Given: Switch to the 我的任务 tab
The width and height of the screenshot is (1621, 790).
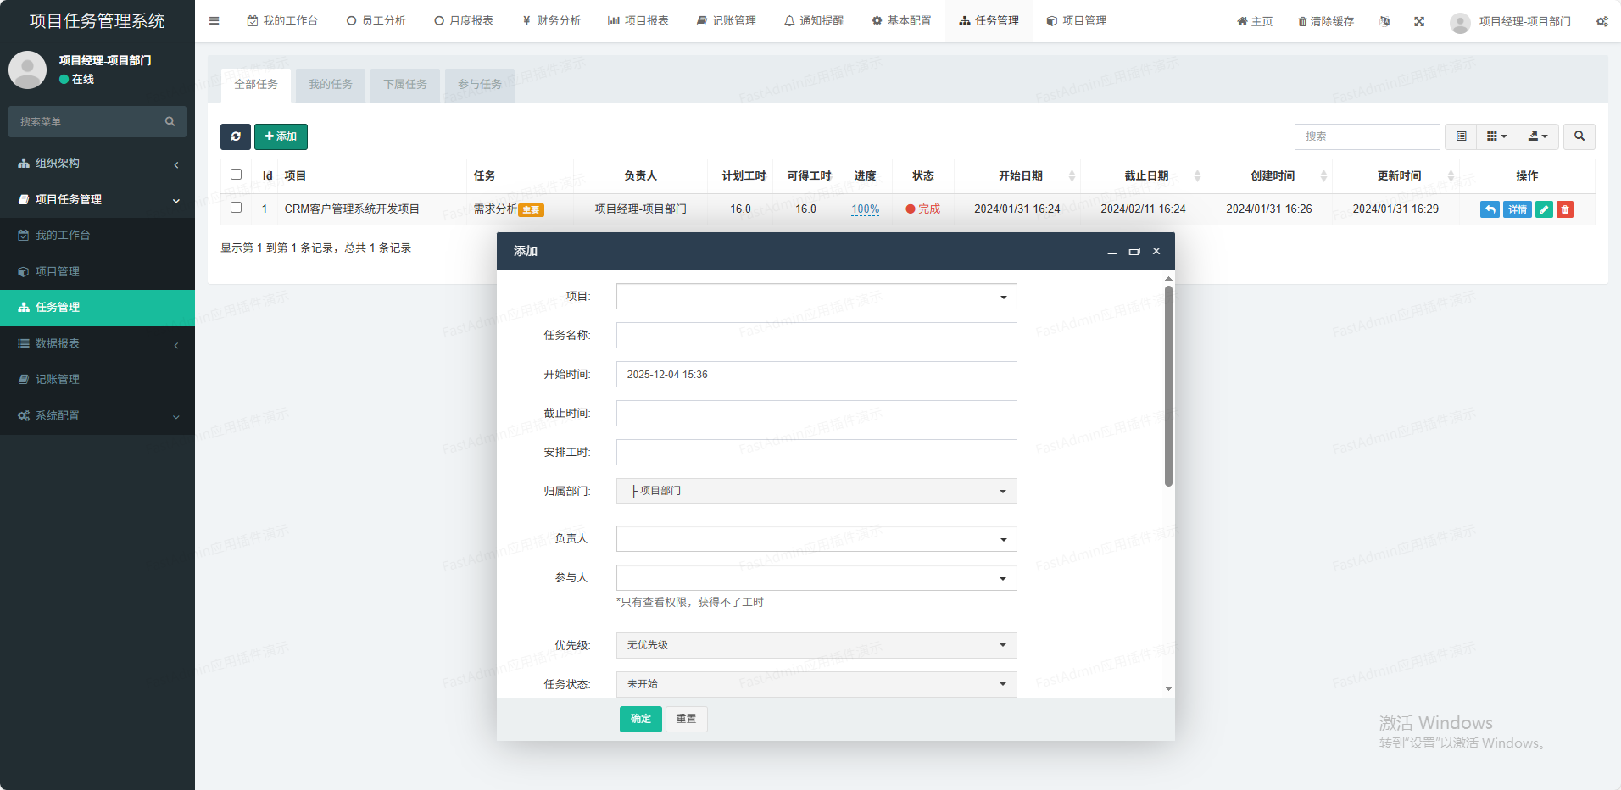Looking at the screenshot, I should [331, 85].
